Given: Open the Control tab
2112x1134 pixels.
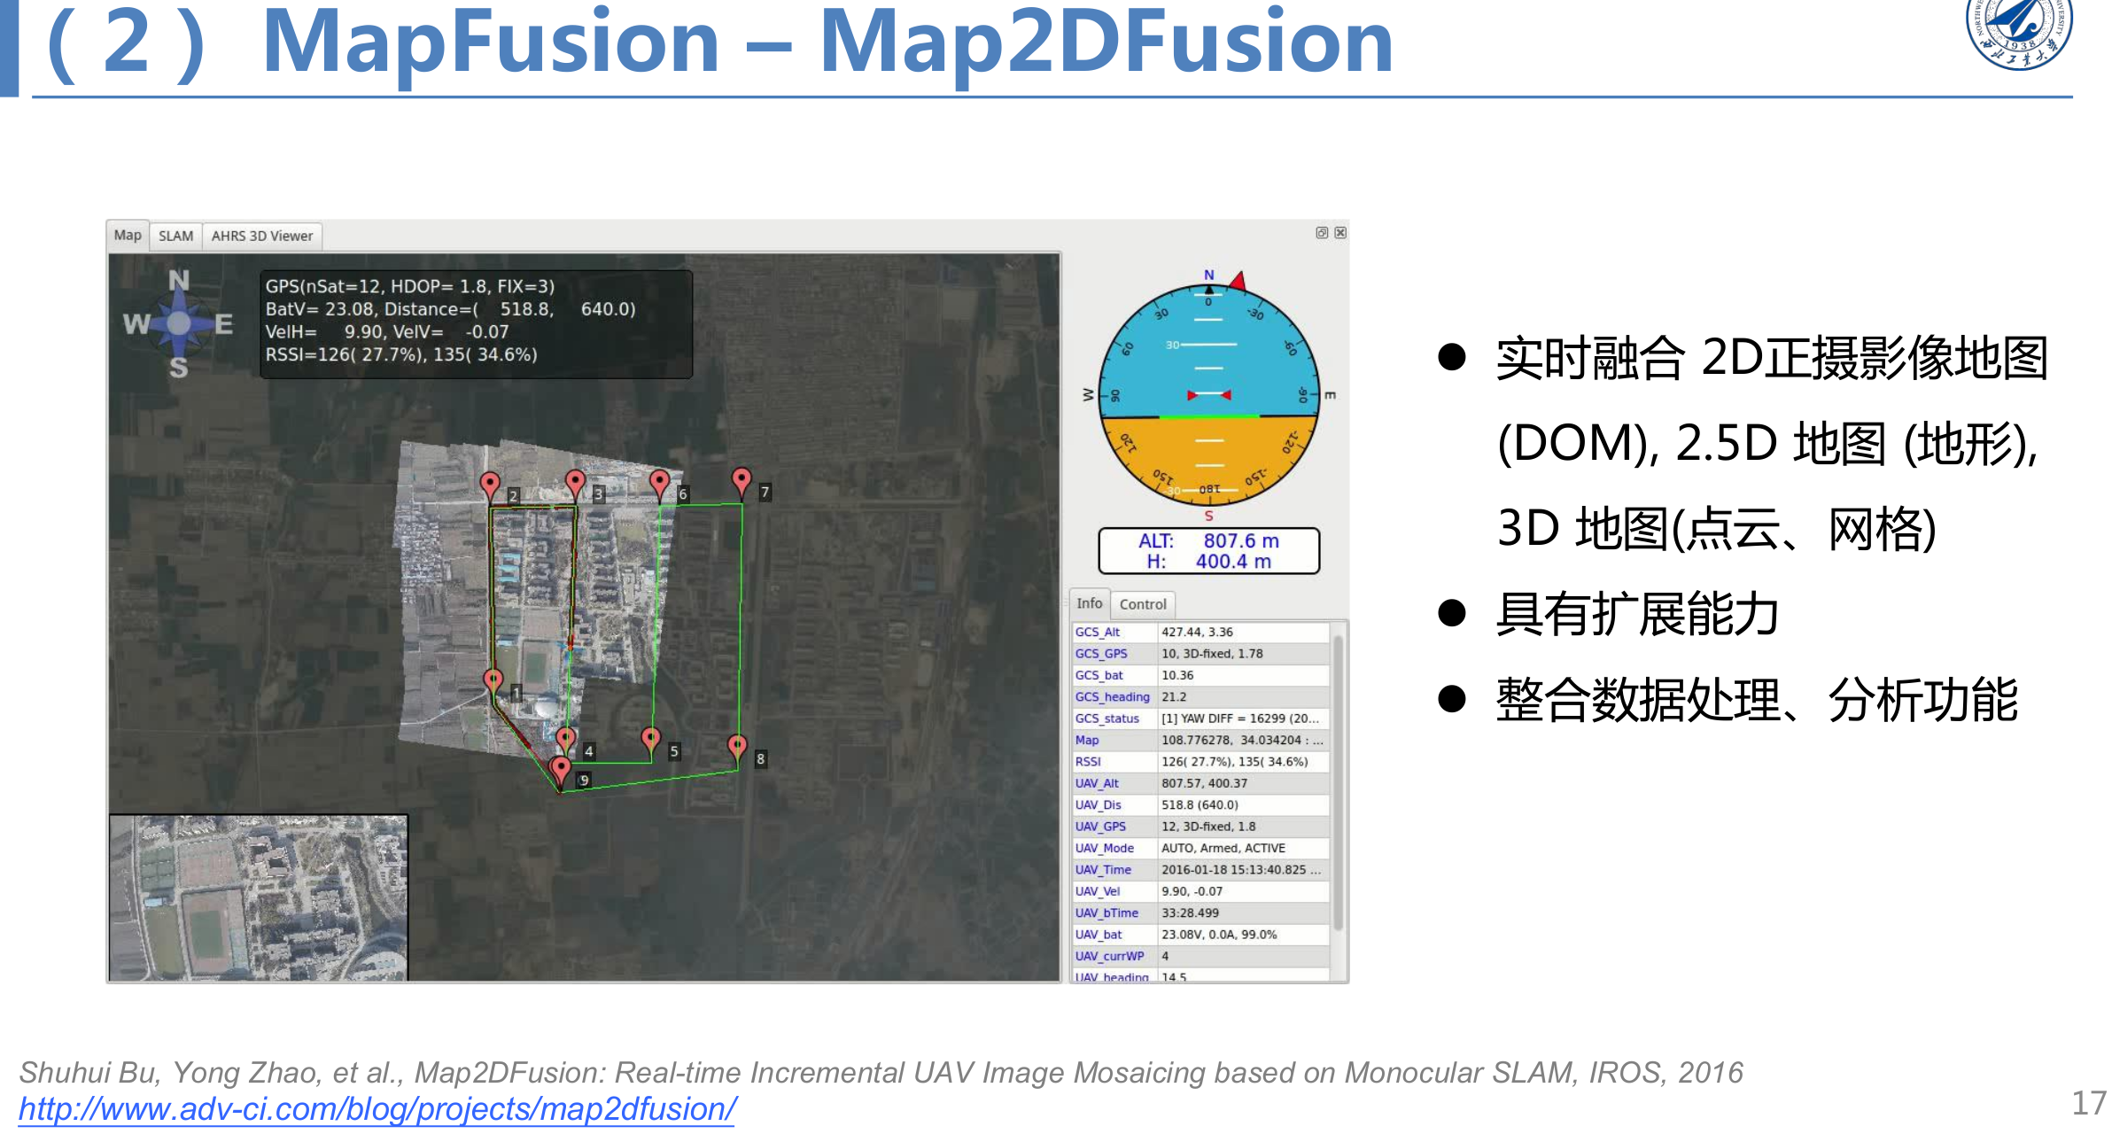Looking at the screenshot, I should pos(1142,604).
